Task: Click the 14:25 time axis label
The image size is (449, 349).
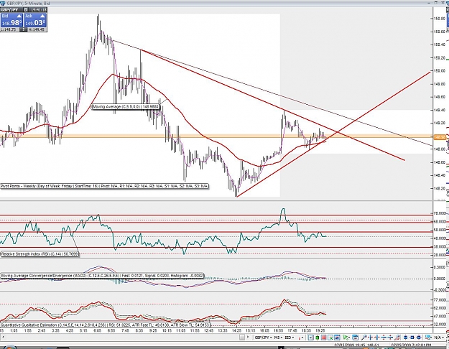Action: coord(236,330)
